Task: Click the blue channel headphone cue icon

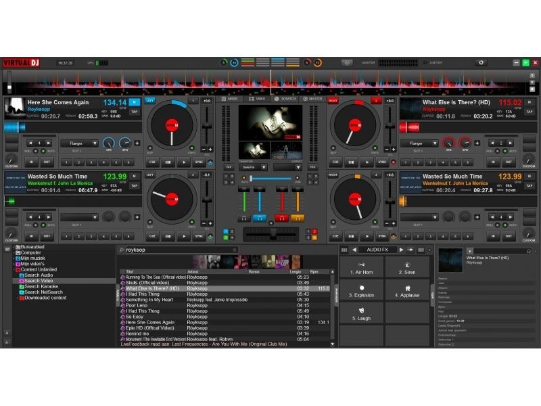Action: [x=260, y=218]
